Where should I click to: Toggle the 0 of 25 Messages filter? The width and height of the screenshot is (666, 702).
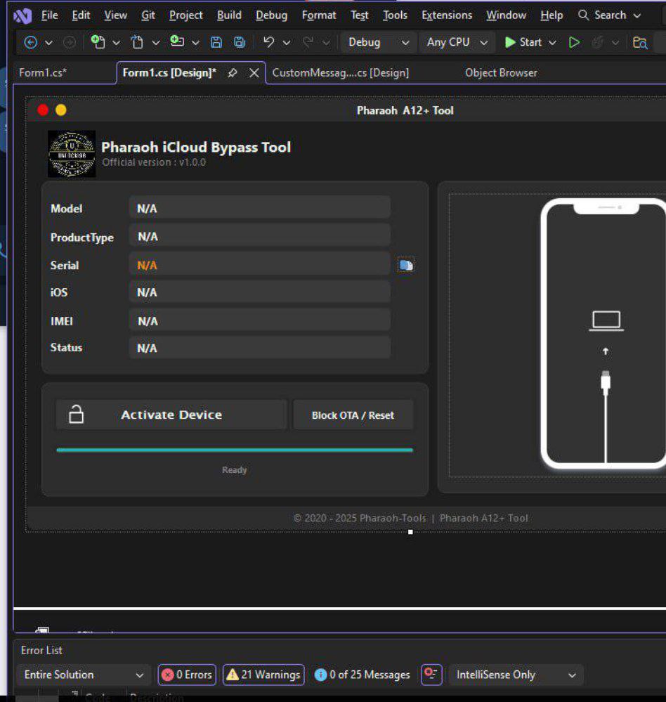tap(362, 675)
